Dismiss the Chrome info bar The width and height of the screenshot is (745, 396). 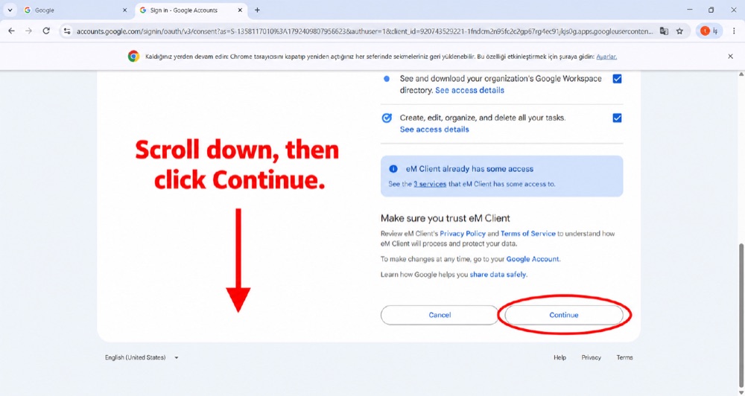point(730,56)
